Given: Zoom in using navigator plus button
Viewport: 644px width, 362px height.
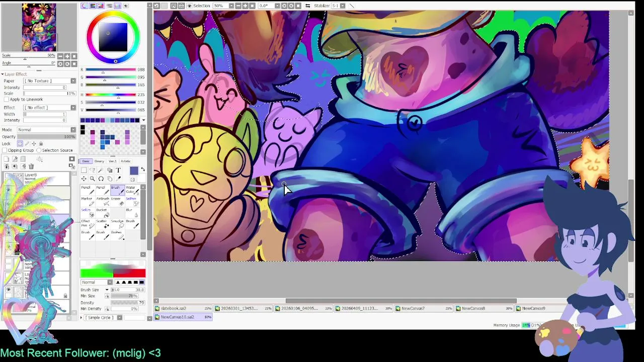Looking at the screenshot, I should pyautogui.click(x=67, y=56).
